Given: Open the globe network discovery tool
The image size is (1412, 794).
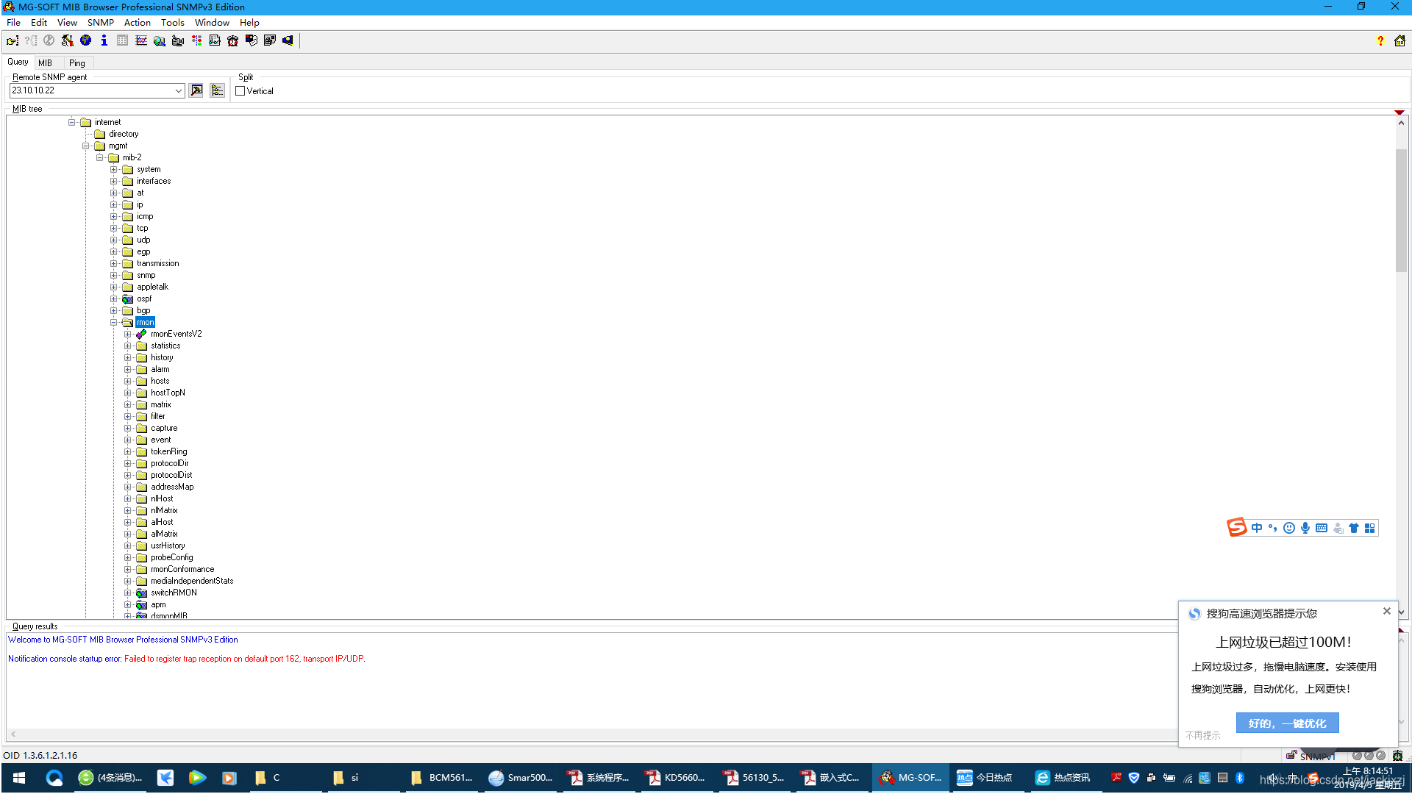Looking at the screenshot, I should click(85, 41).
